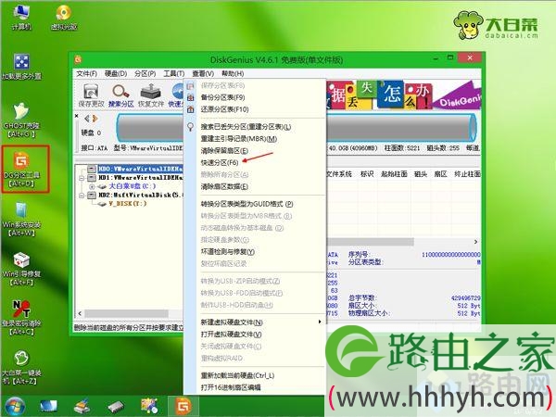Open the hard drive taskbar icon
556x417 pixels.
115,407
